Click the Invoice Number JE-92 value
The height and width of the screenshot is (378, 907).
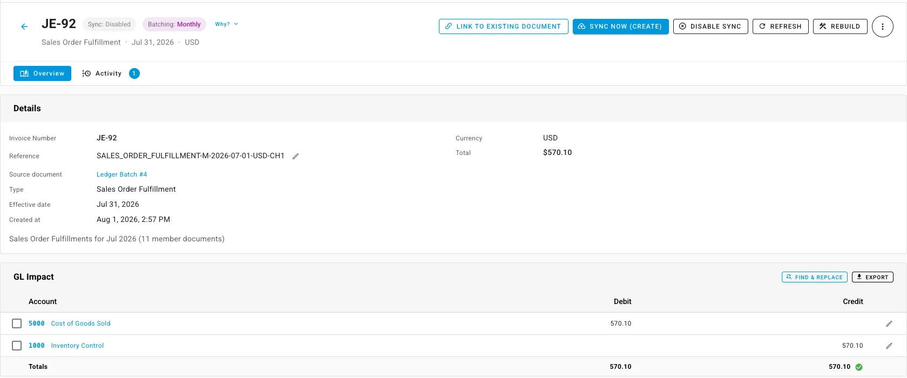107,138
